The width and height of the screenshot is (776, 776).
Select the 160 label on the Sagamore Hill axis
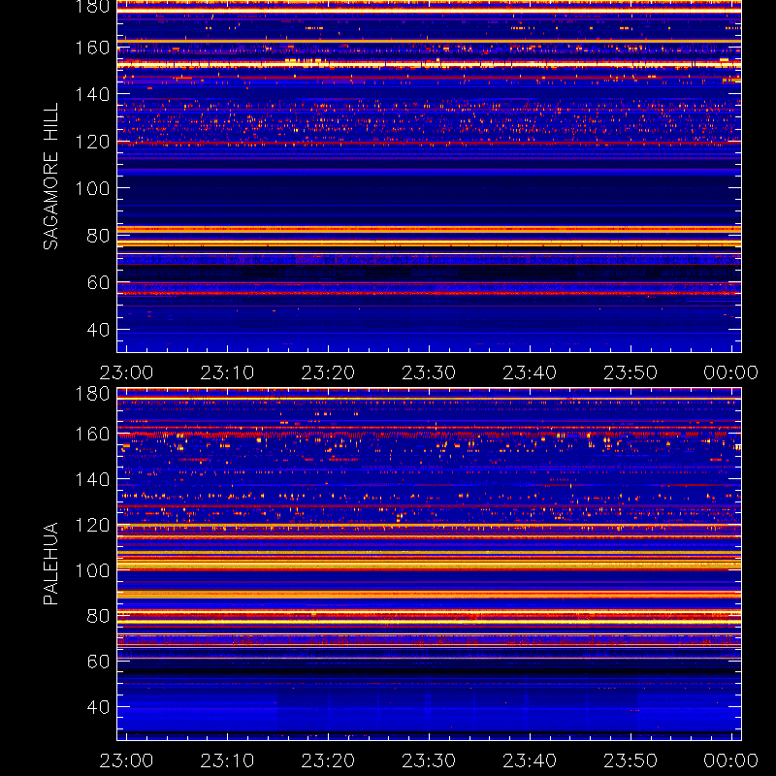point(92,48)
